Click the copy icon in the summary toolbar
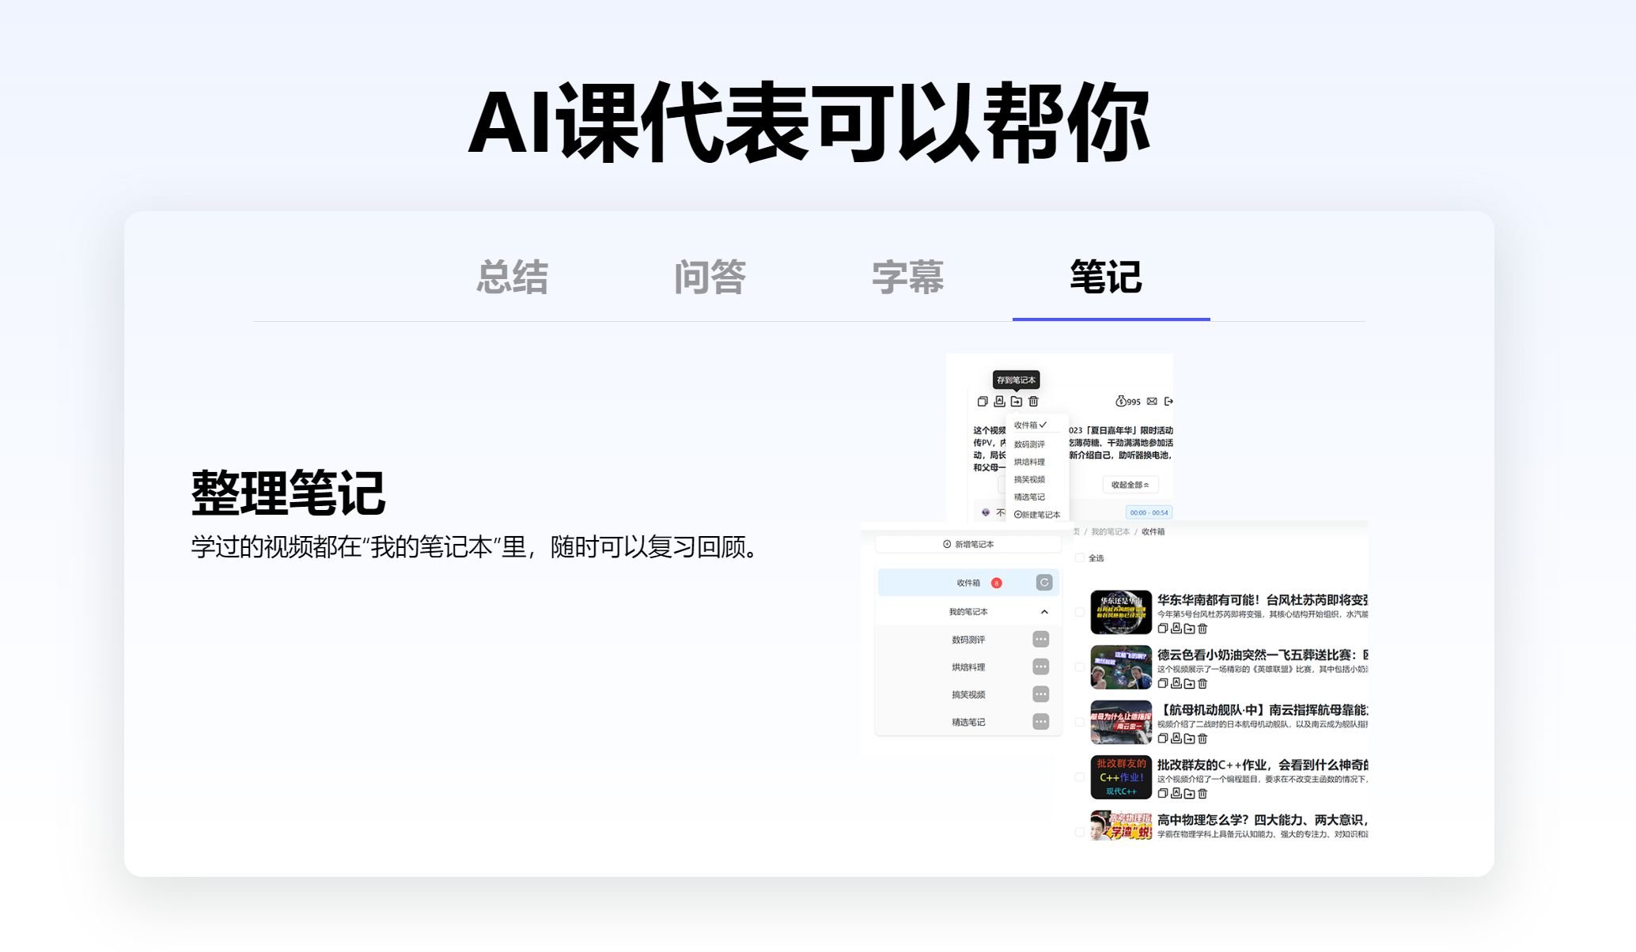Viewport: 1636px width, 952px height. [x=983, y=401]
